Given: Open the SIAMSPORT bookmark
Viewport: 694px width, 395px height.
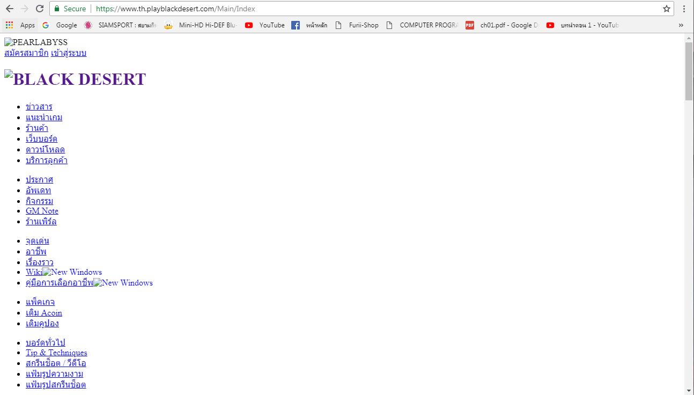Looking at the screenshot, I should click(120, 25).
